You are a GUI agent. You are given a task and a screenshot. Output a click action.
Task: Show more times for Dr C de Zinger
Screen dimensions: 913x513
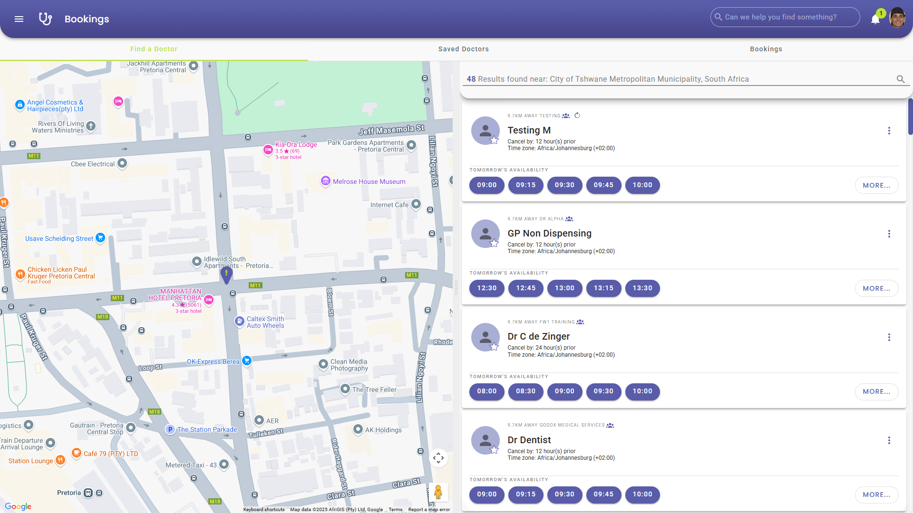tap(876, 392)
